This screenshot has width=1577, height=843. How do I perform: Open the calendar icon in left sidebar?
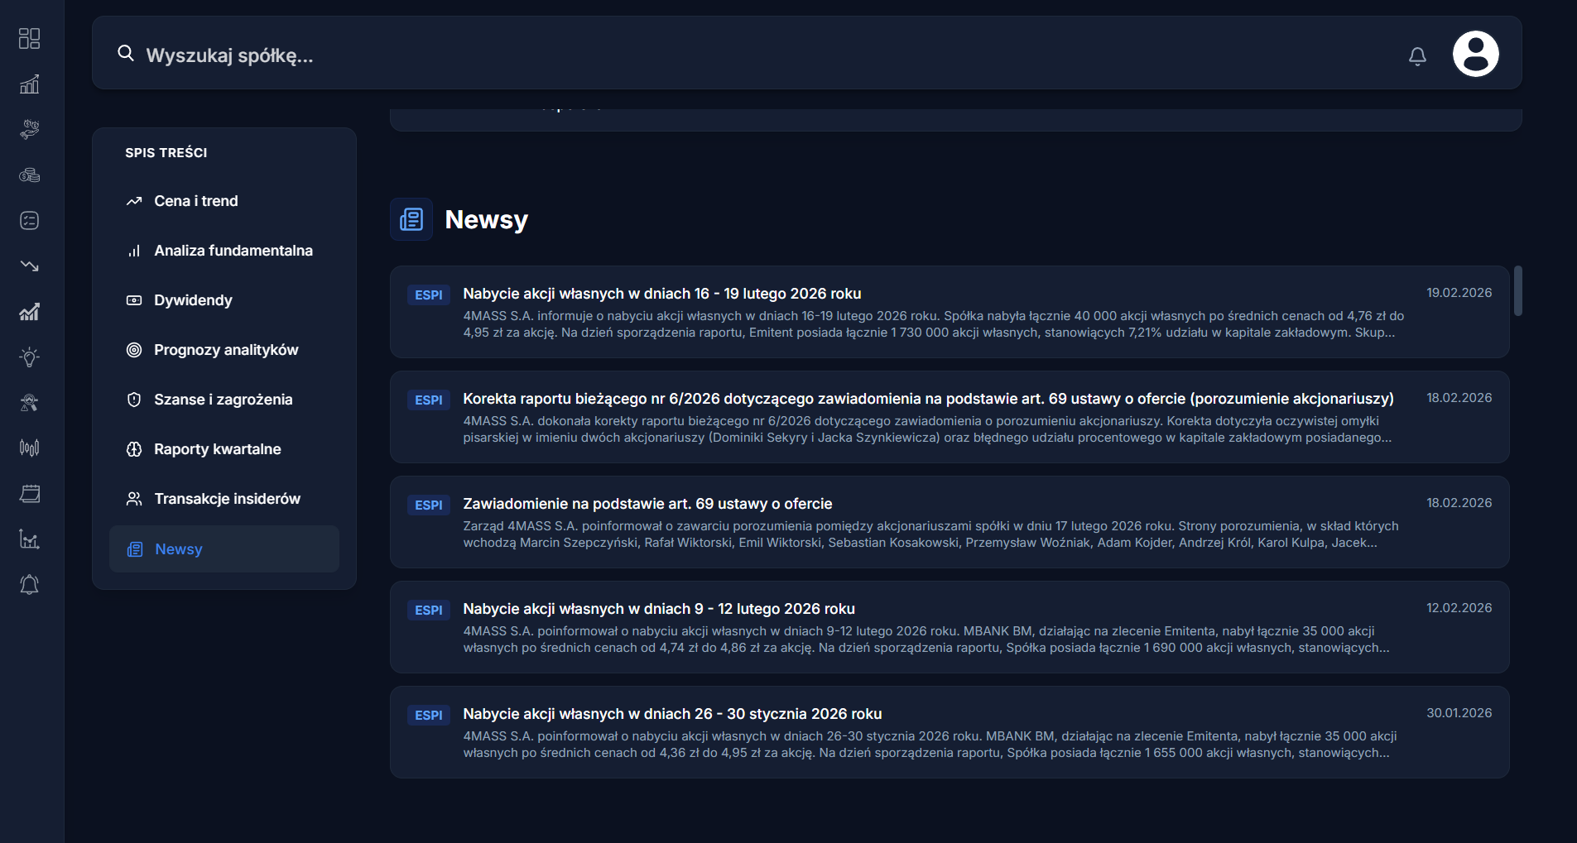(x=30, y=494)
